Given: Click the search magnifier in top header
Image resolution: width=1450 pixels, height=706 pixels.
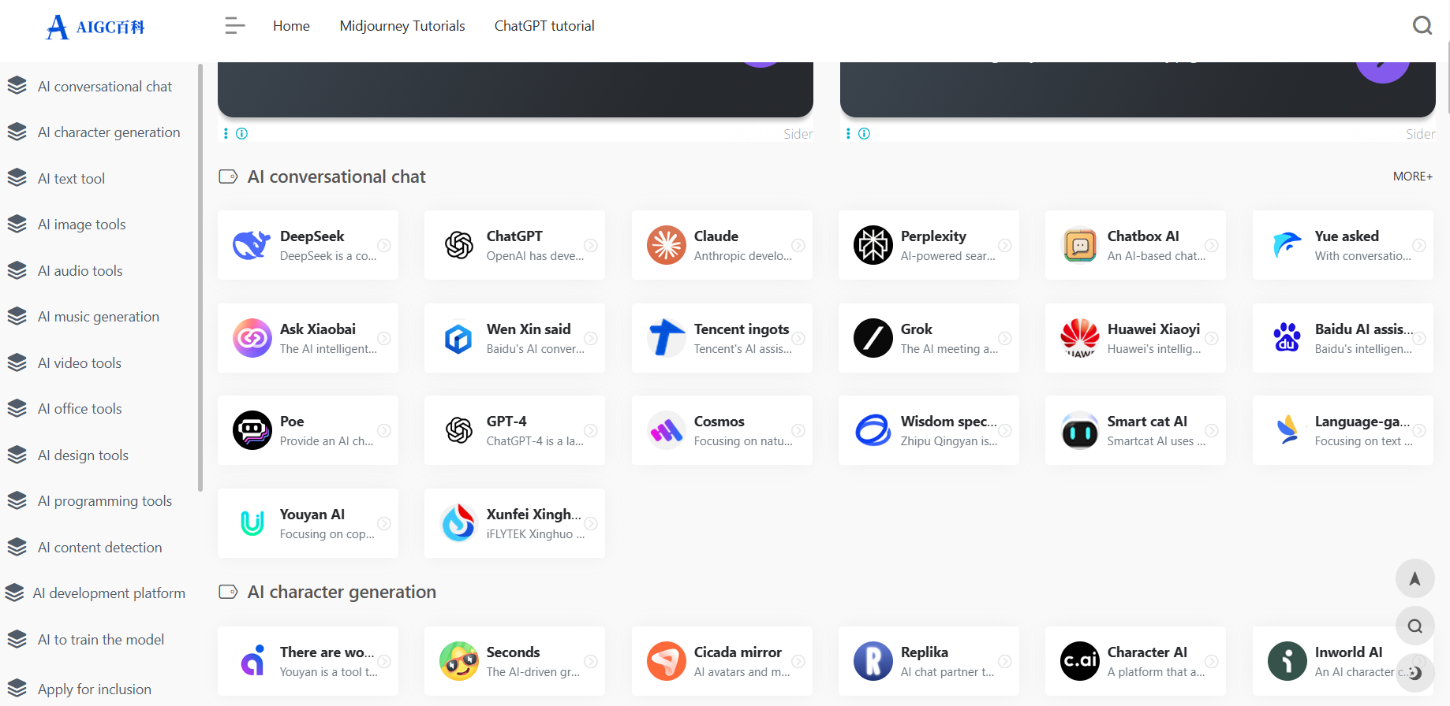Looking at the screenshot, I should pyautogui.click(x=1422, y=26).
